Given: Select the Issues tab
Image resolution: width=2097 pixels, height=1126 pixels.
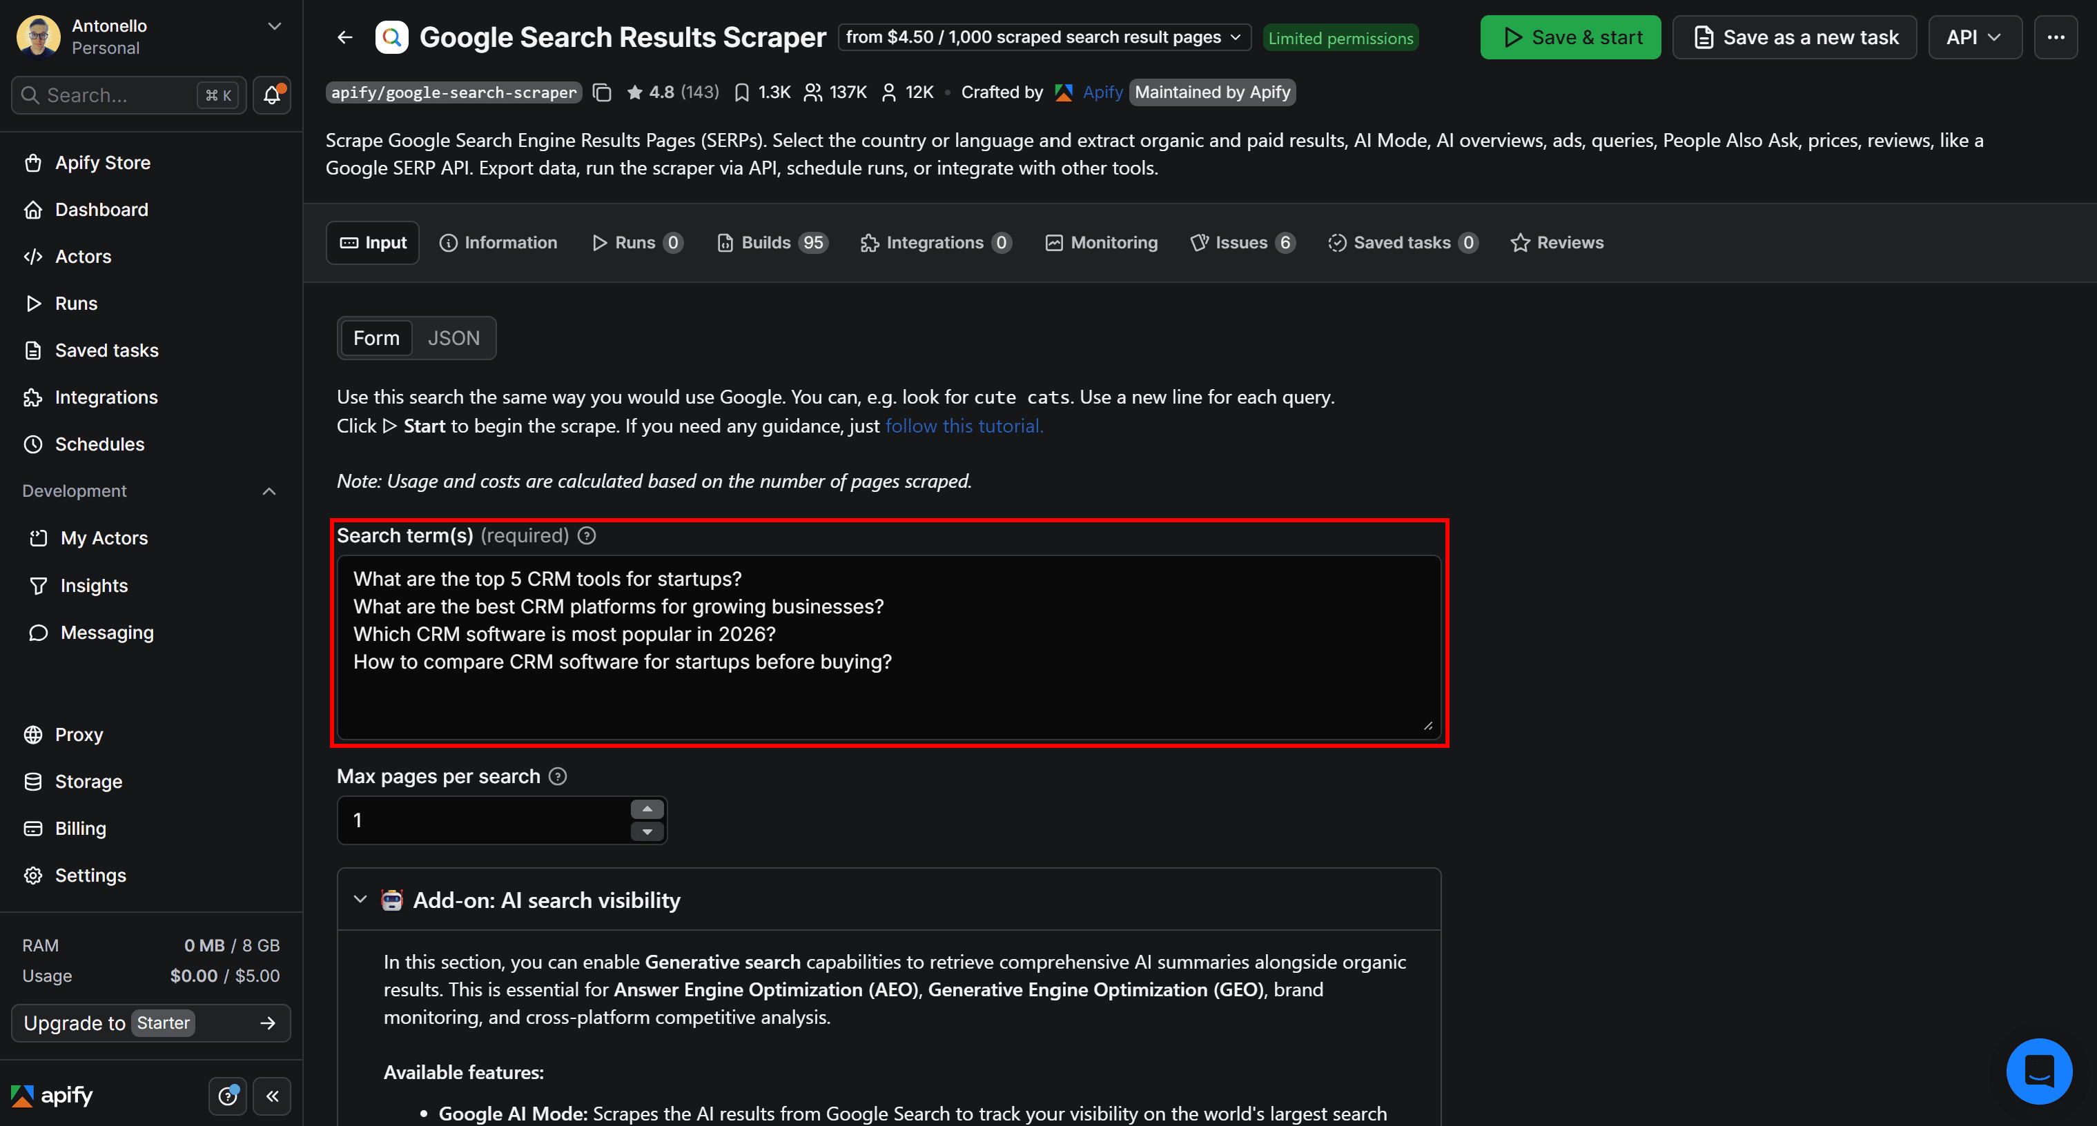Looking at the screenshot, I should 1243,242.
